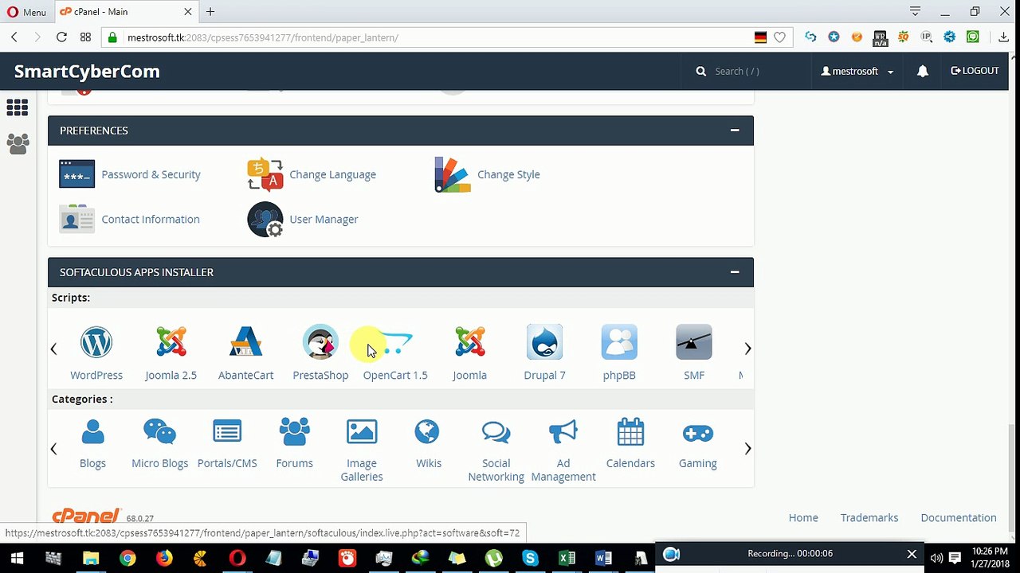
Task: Open a new browser tab
Action: (x=210, y=12)
